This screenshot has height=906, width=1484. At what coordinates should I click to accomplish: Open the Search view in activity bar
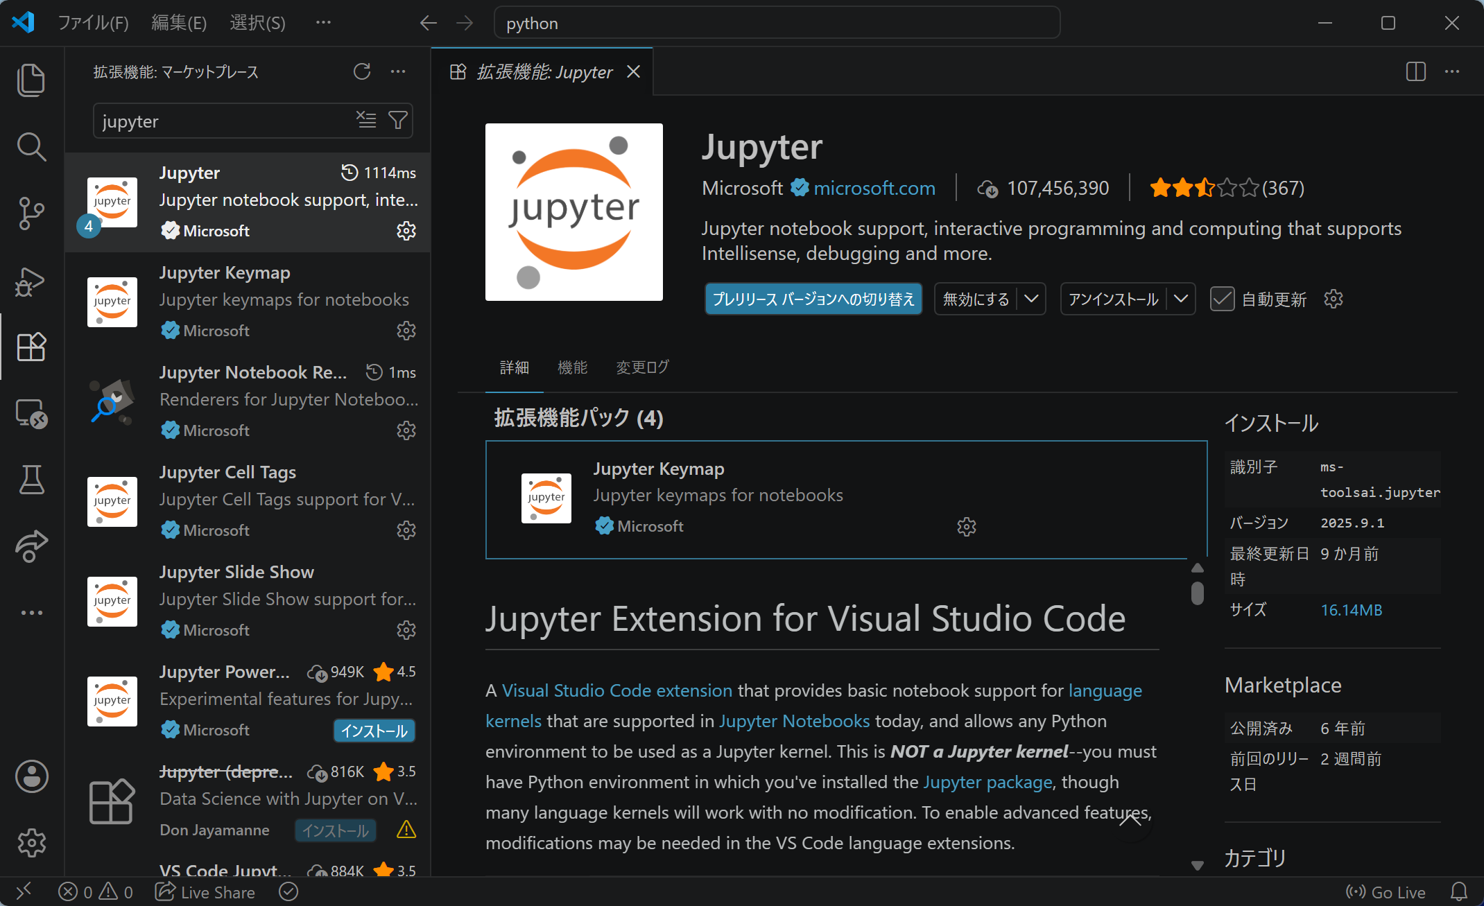(31, 146)
